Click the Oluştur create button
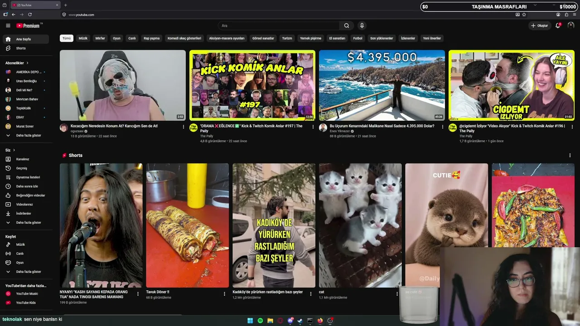Image resolution: width=580 pixels, height=326 pixels. pos(540,26)
